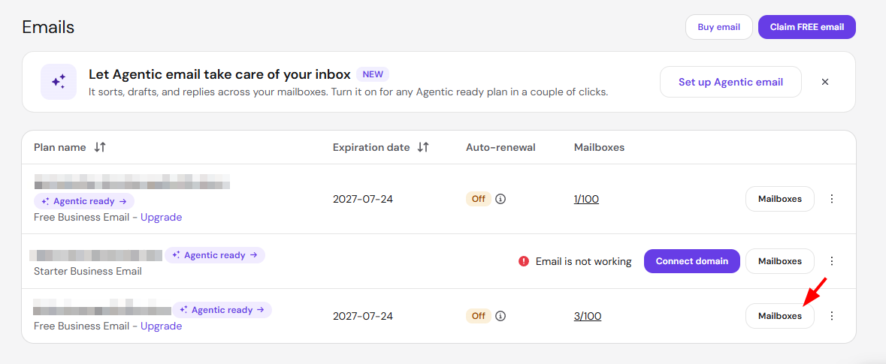Click the Off auto-renewal badge in third row
This screenshot has width=886, height=364.
coord(479,316)
